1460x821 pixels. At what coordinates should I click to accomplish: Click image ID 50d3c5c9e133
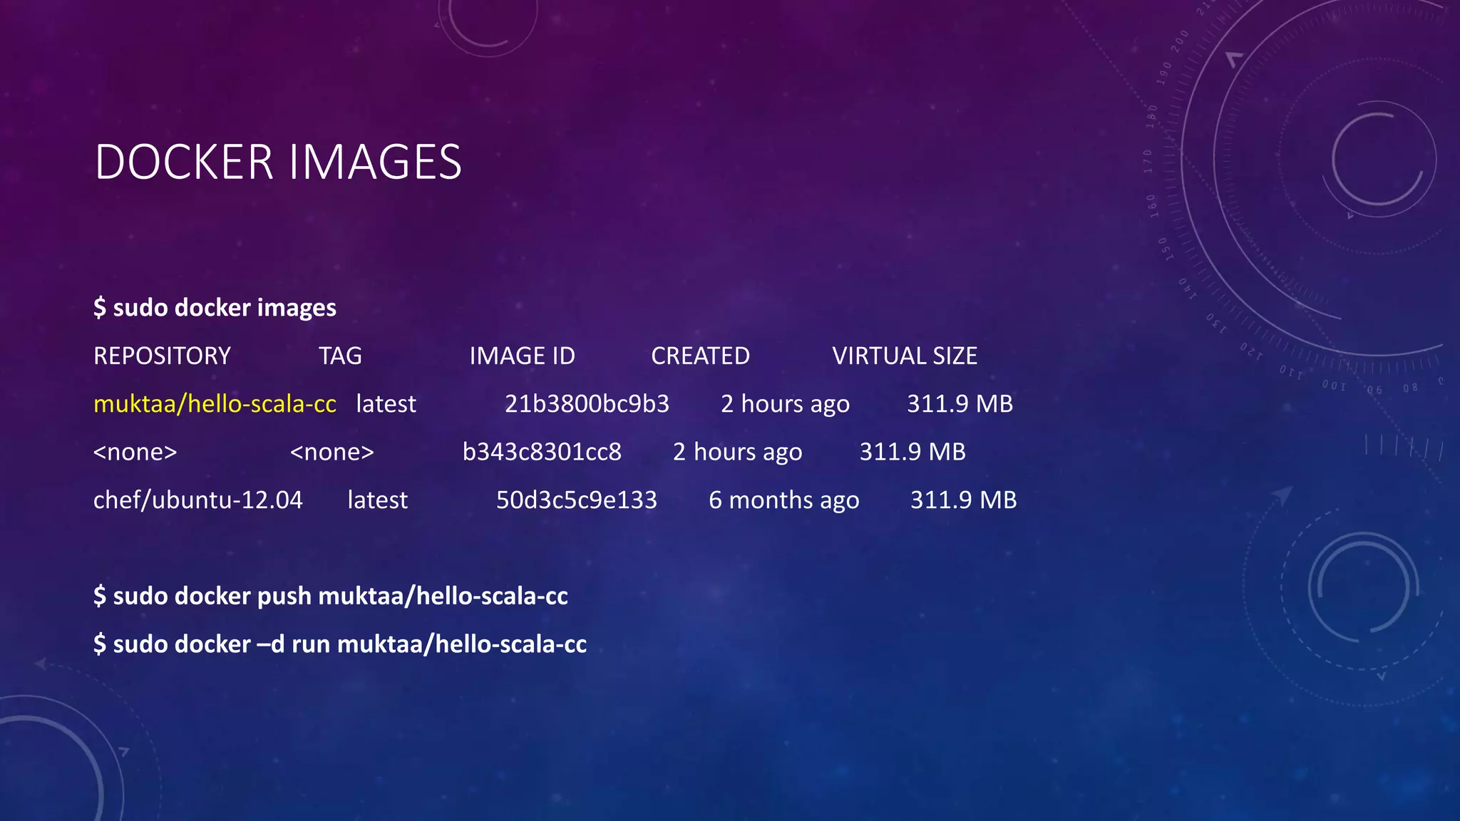click(x=576, y=500)
